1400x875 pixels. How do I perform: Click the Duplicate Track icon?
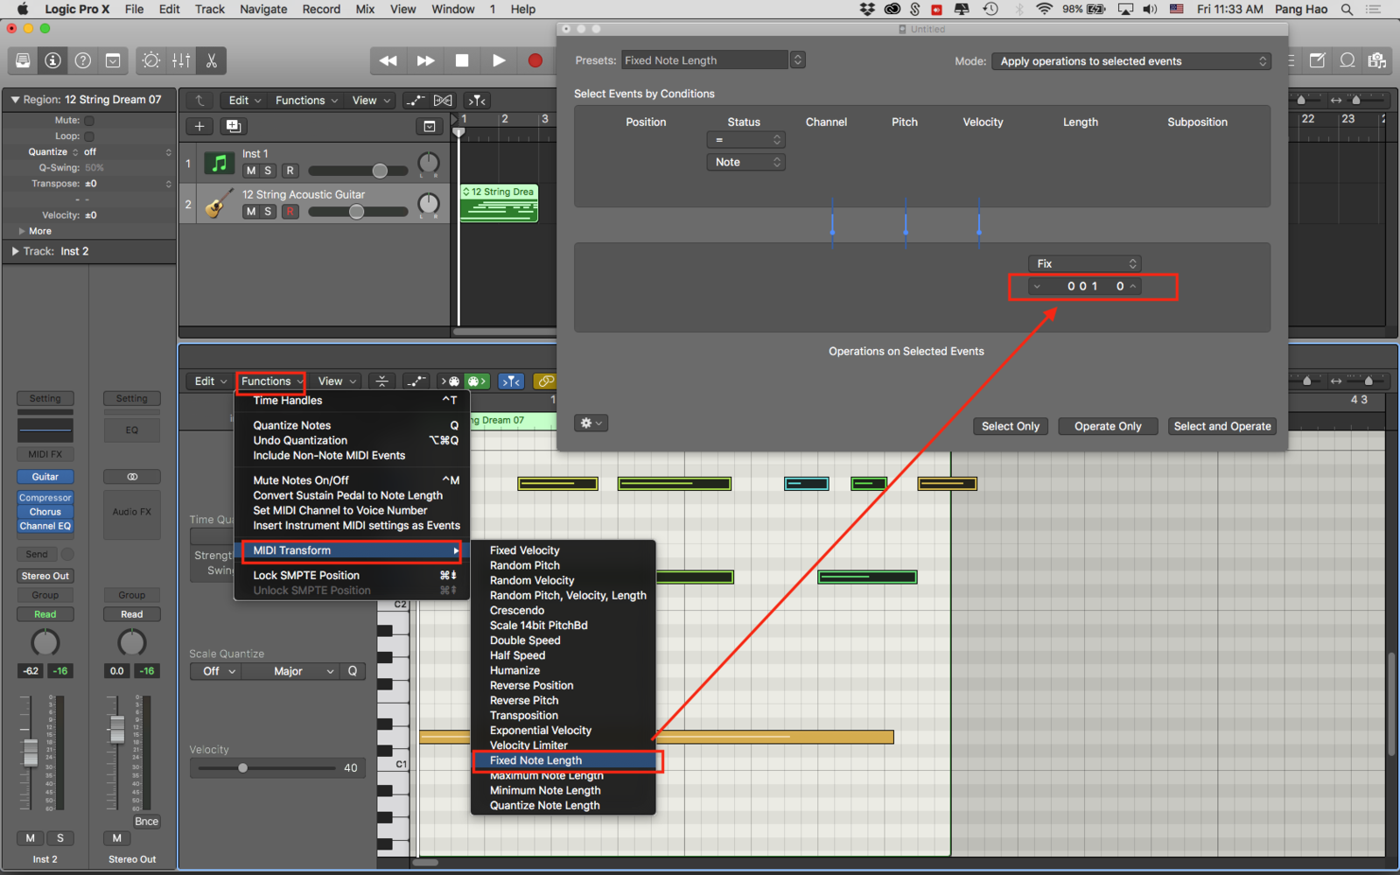coord(234,126)
